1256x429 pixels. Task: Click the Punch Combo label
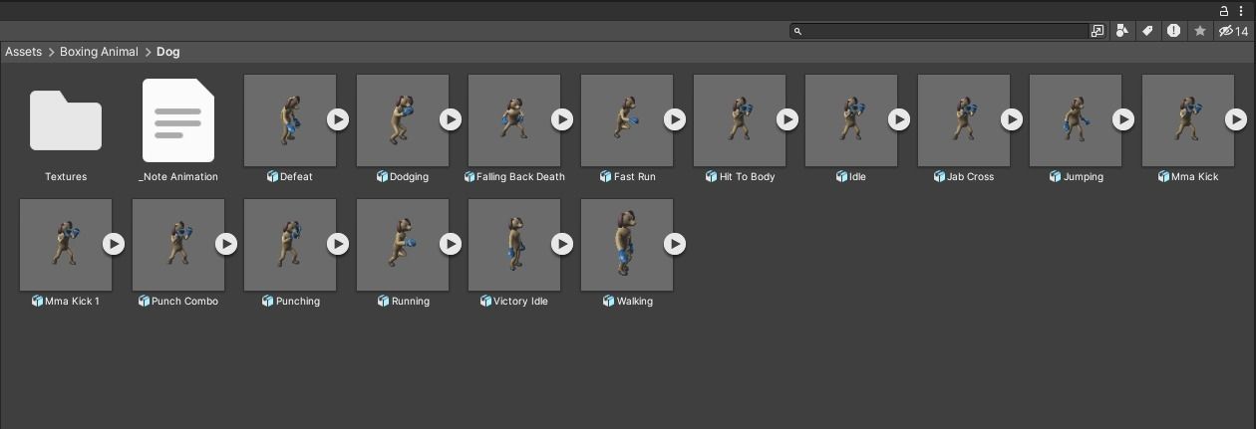point(184,302)
